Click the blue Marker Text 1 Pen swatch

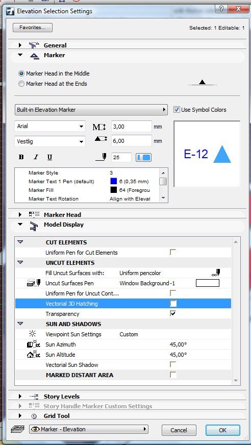pyautogui.click(x=113, y=181)
